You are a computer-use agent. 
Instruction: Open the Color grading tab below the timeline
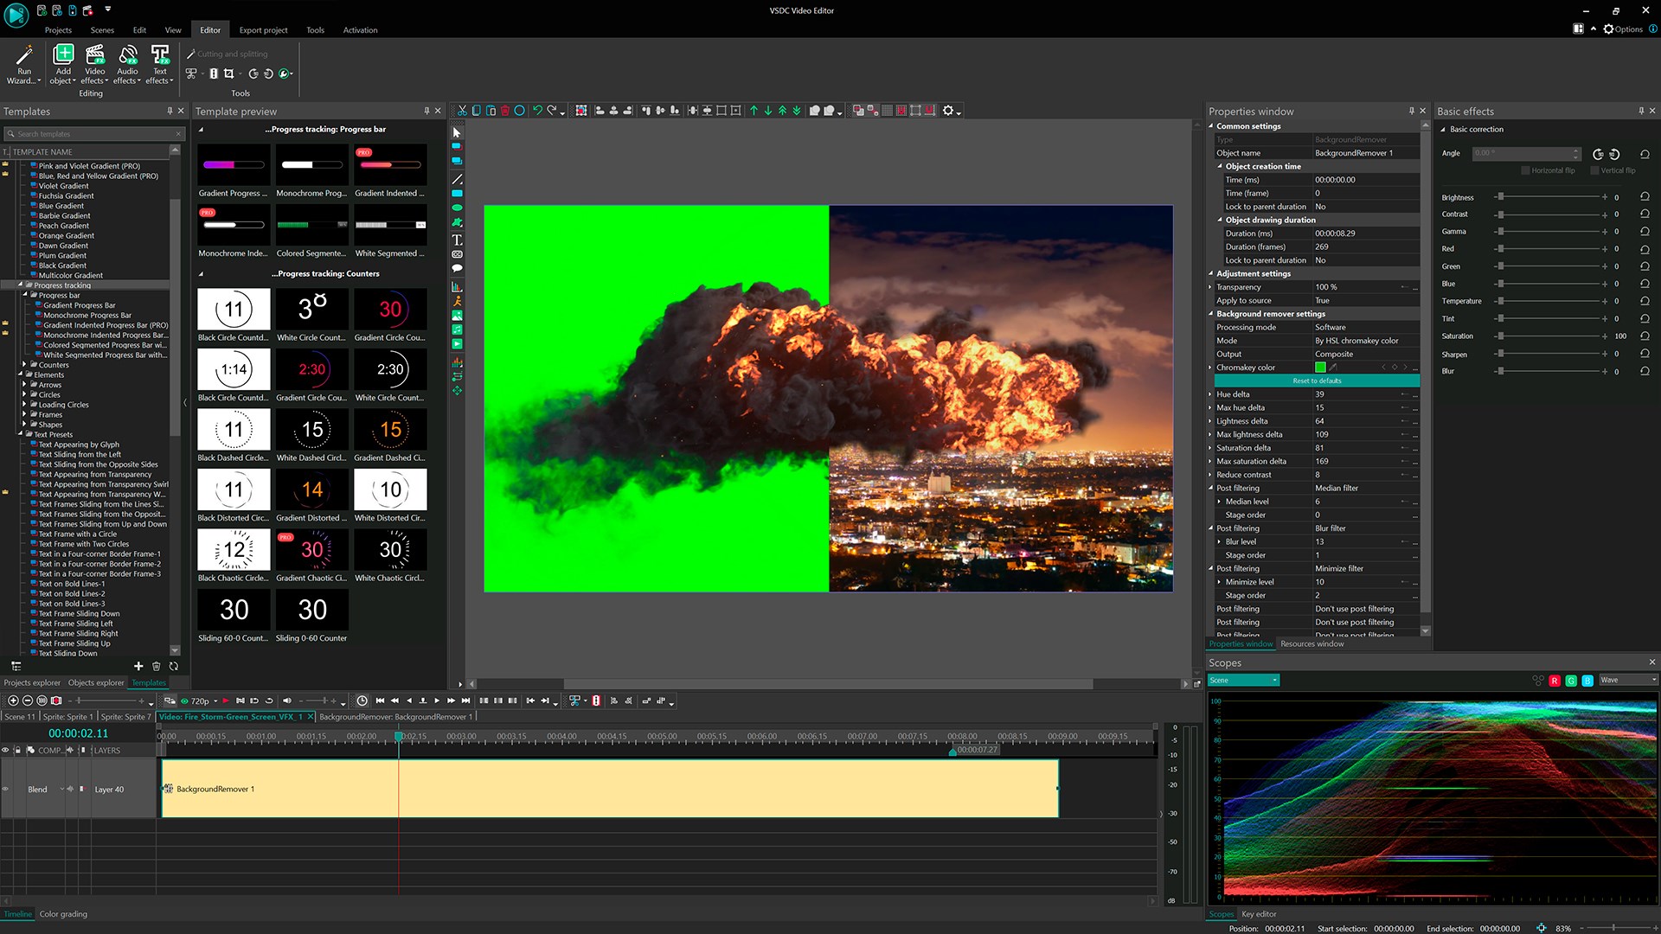point(62,913)
